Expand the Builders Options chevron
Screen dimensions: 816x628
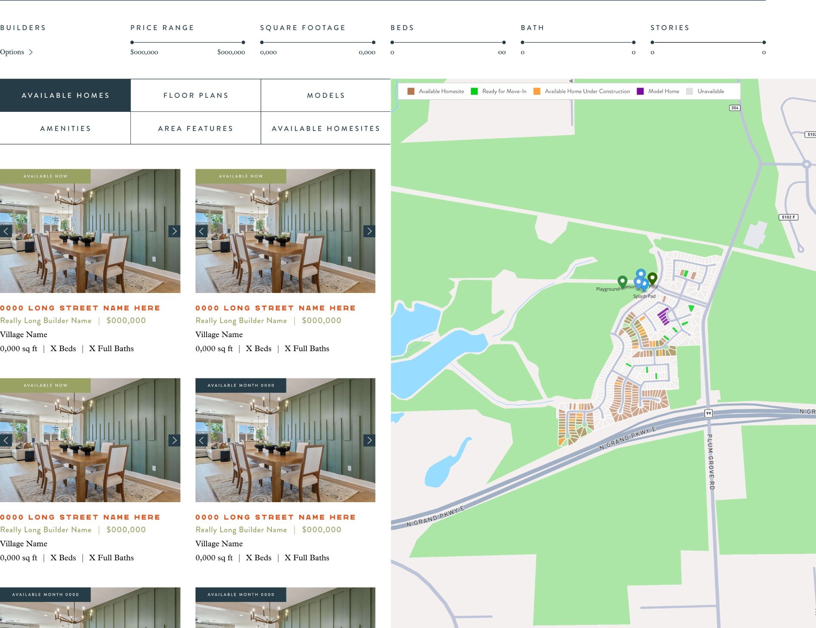[x=31, y=52]
